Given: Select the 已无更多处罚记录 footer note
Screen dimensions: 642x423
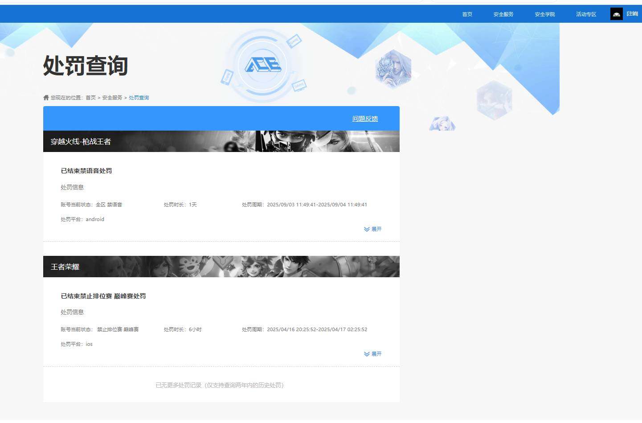Looking at the screenshot, I should coord(220,385).
